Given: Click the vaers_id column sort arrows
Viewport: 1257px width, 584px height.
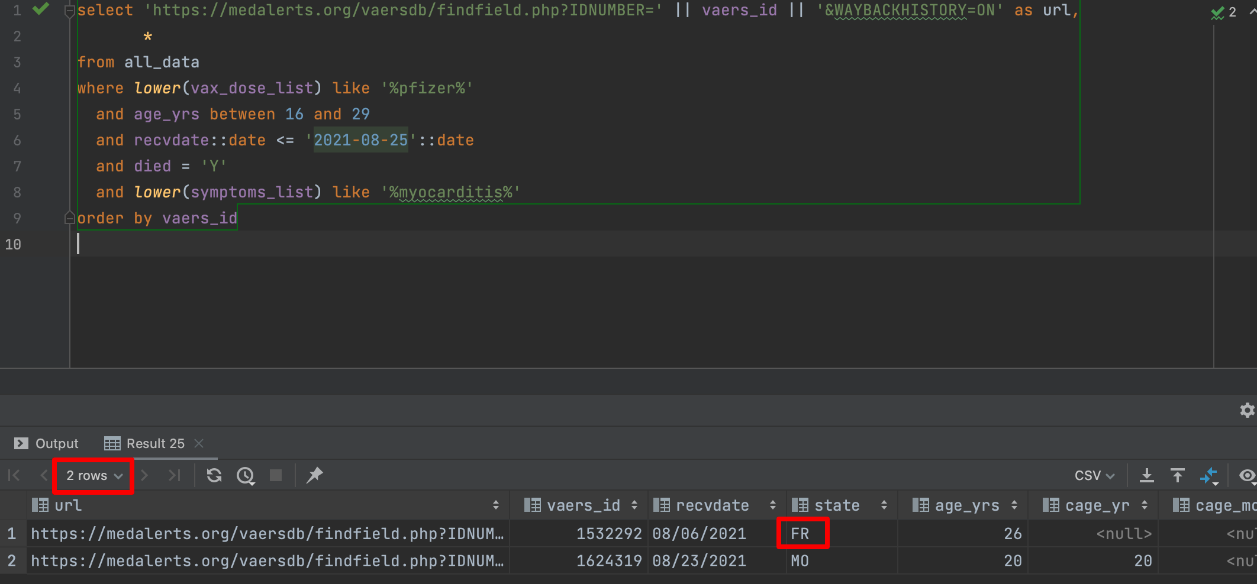Looking at the screenshot, I should click(634, 505).
